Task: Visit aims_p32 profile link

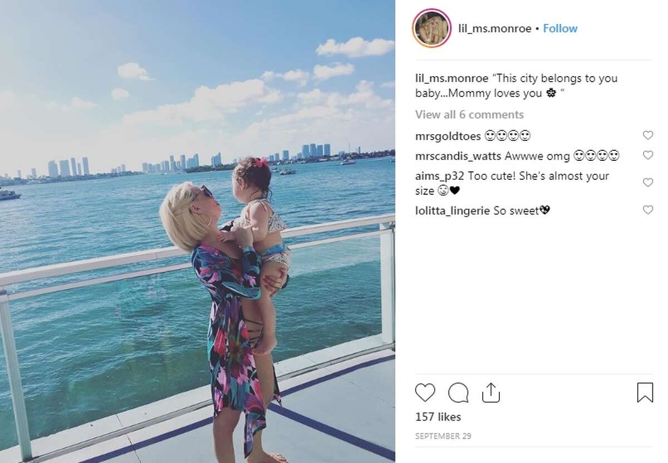Action: pyautogui.click(x=440, y=176)
